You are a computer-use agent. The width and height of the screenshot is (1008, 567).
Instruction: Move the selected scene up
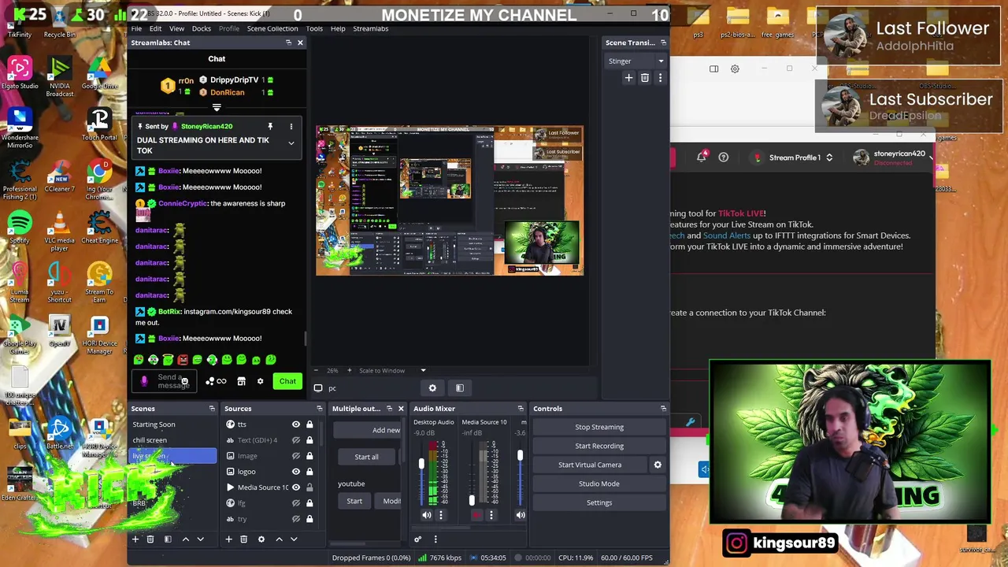tap(186, 539)
